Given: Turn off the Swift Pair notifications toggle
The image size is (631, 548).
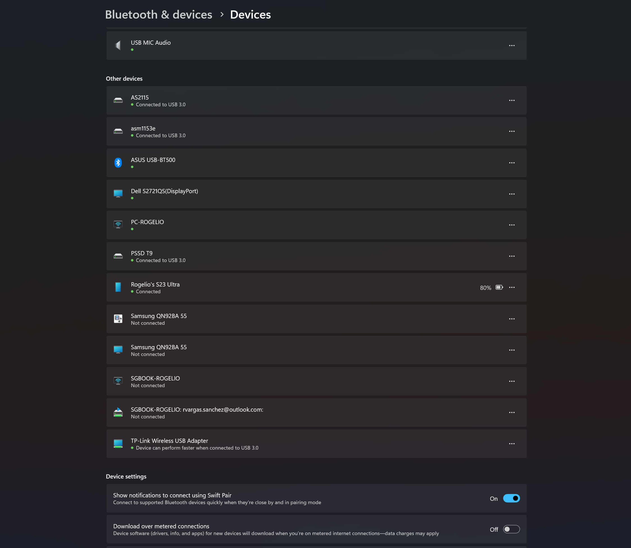Looking at the screenshot, I should 511,498.
